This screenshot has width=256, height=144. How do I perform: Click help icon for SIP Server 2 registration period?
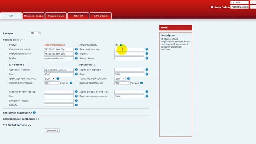[x=142, y=83]
